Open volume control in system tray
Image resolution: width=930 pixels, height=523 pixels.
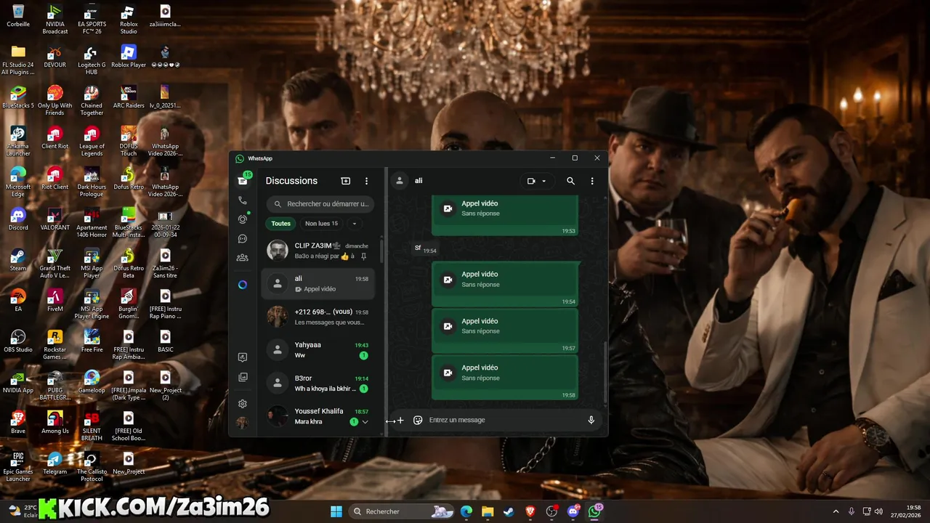click(x=878, y=511)
